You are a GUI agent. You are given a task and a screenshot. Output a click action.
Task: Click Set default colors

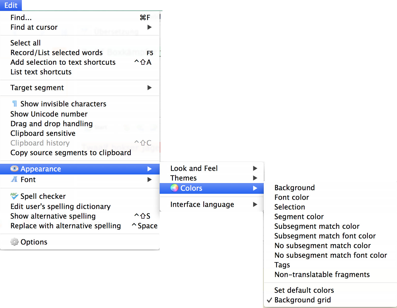304,290
